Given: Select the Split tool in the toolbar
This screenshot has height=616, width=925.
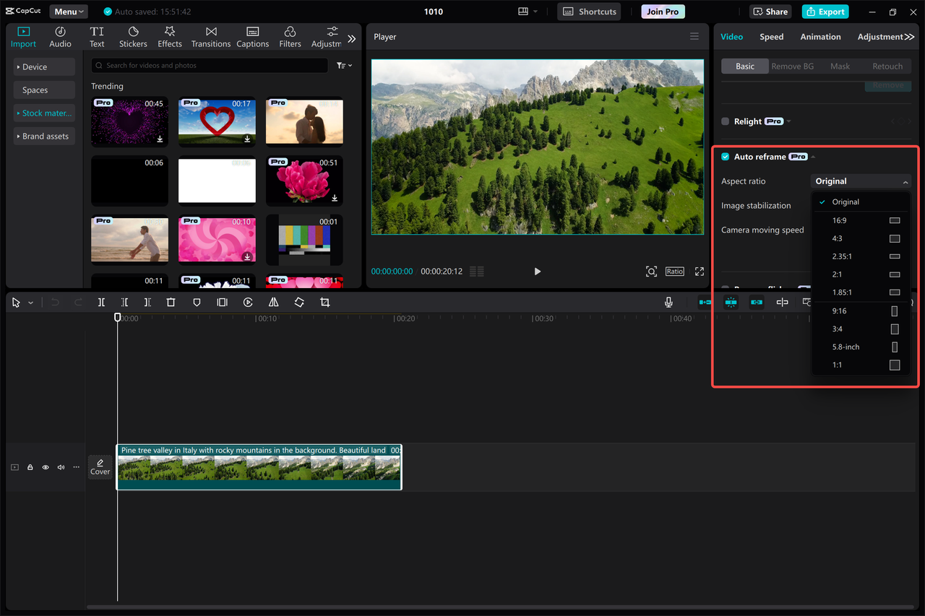Looking at the screenshot, I should tap(101, 302).
